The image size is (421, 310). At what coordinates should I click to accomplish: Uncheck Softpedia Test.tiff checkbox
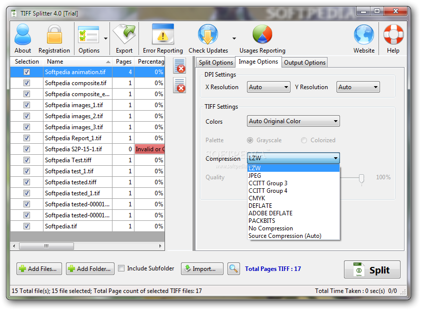click(26, 160)
